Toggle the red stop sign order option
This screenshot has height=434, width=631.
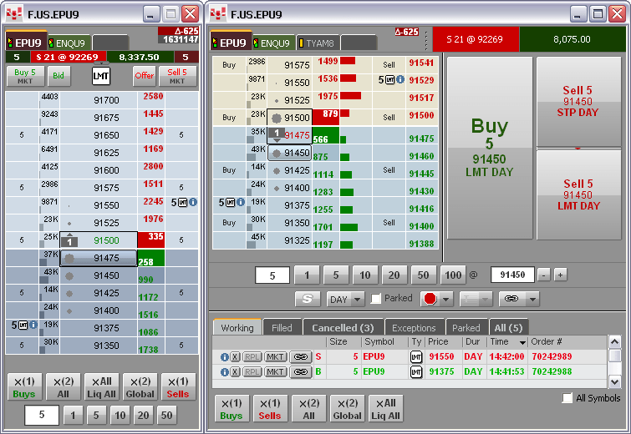pyautogui.click(x=430, y=299)
